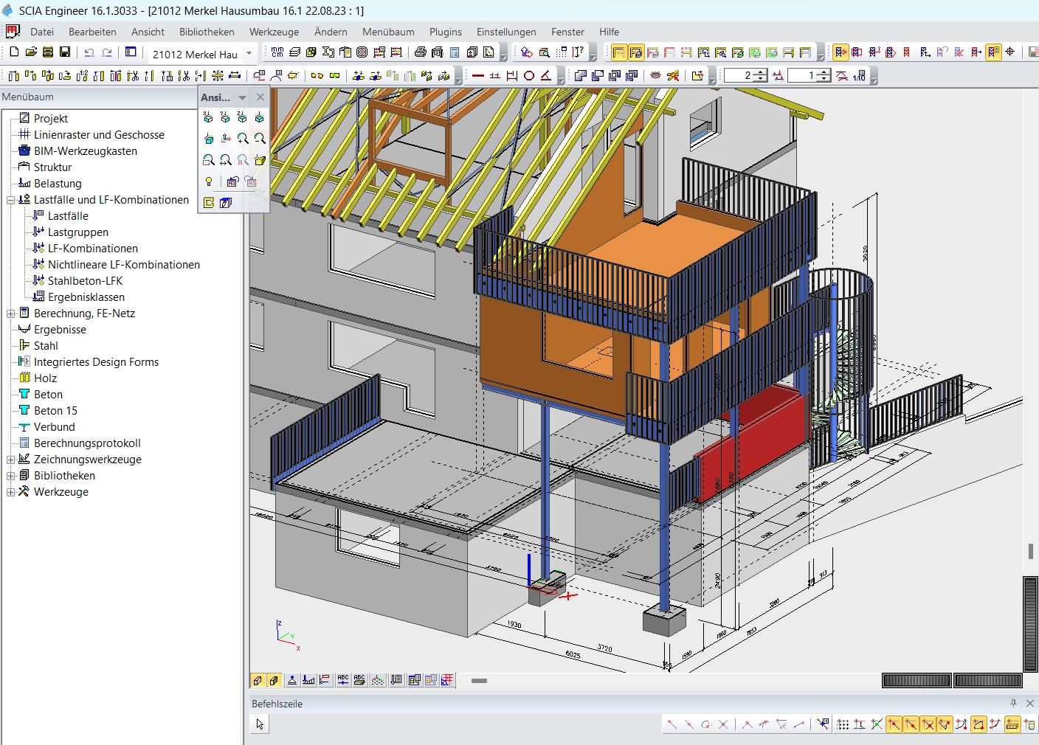This screenshot has height=745, width=1039.
Task: Create a new project with the blank page icon
Action: coord(14,52)
